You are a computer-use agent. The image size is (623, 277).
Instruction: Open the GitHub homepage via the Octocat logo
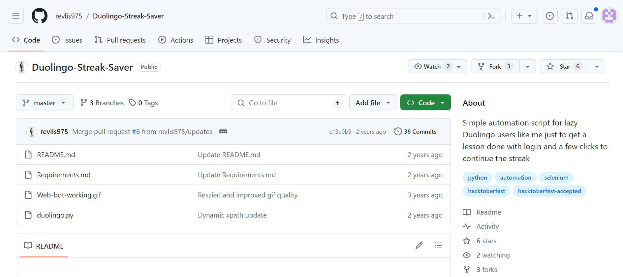click(40, 16)
